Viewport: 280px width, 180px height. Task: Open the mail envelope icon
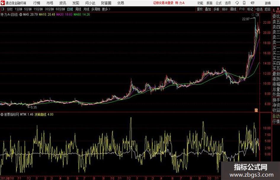click(x=252, y=3)
